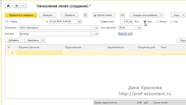Sort by Документ расчетов column header

pos(39,47)
